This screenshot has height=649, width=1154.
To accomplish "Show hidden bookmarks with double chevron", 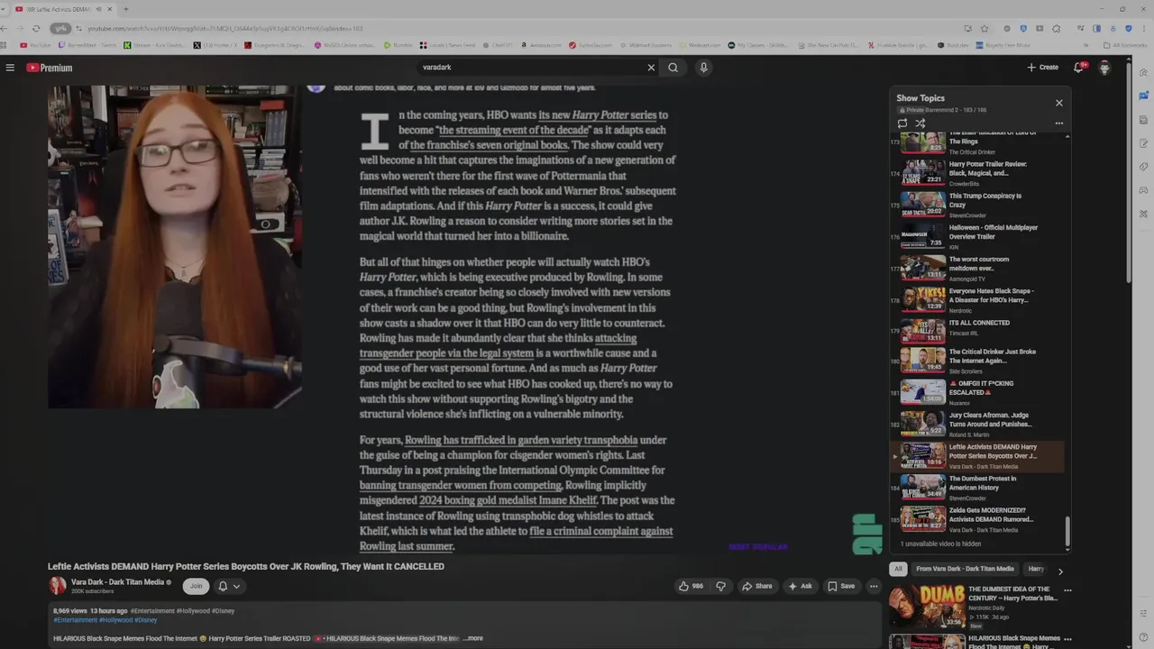I will (1085, 45).
